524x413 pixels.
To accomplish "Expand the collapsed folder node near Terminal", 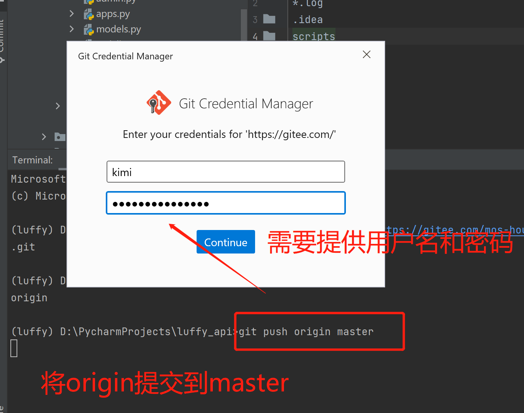I will (x=44, y=137).
